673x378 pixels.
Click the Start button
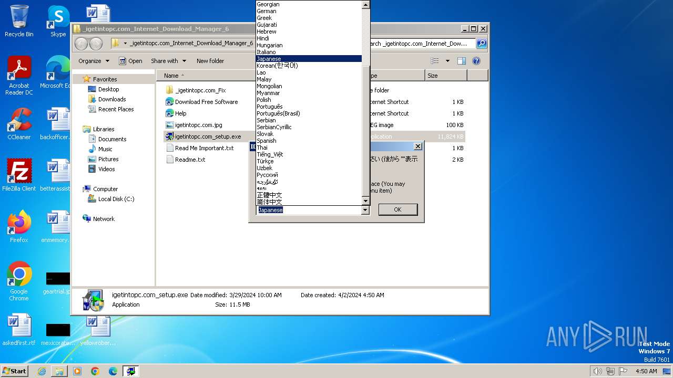pos(15,371)
